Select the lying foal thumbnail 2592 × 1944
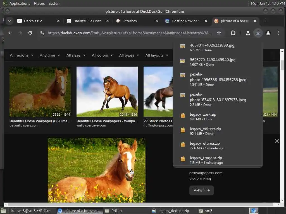286x214 pixels. [x=40, y=91]
